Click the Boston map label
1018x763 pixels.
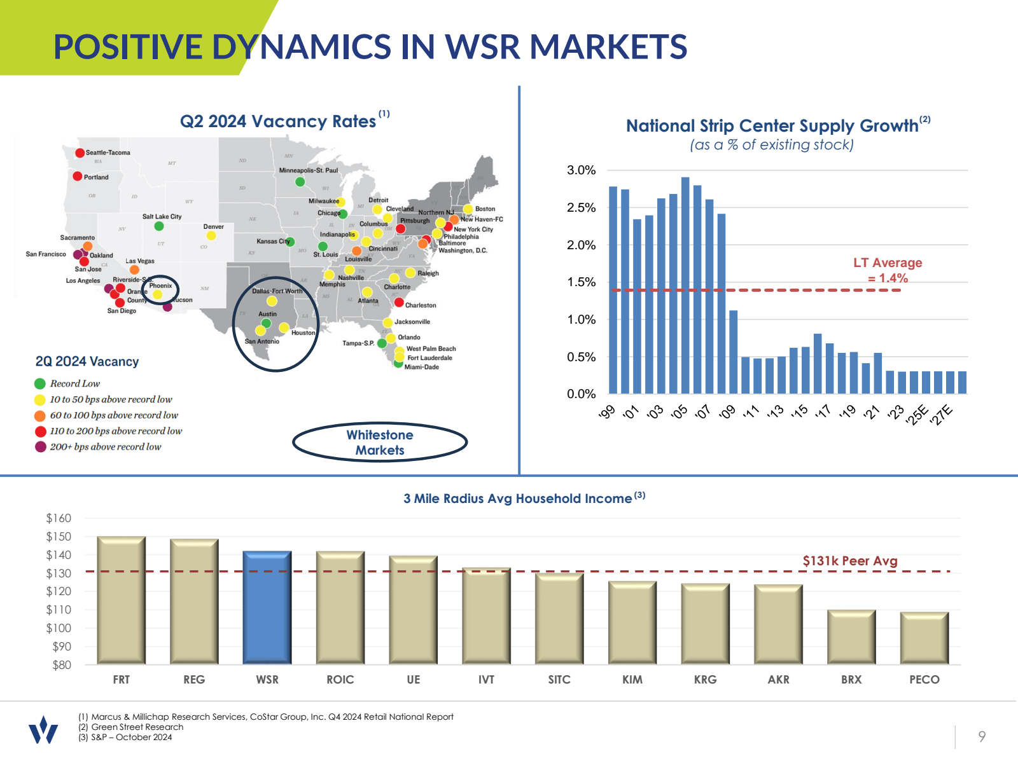click(485, 209)
